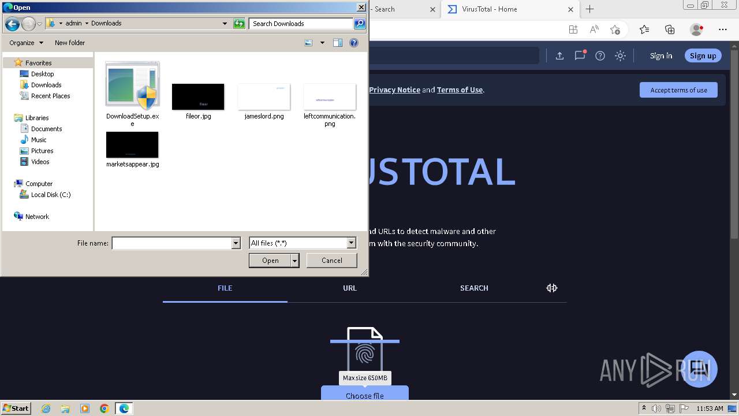739x416 pixels.
Task: Open Videos library
Action: pos(40,162)
